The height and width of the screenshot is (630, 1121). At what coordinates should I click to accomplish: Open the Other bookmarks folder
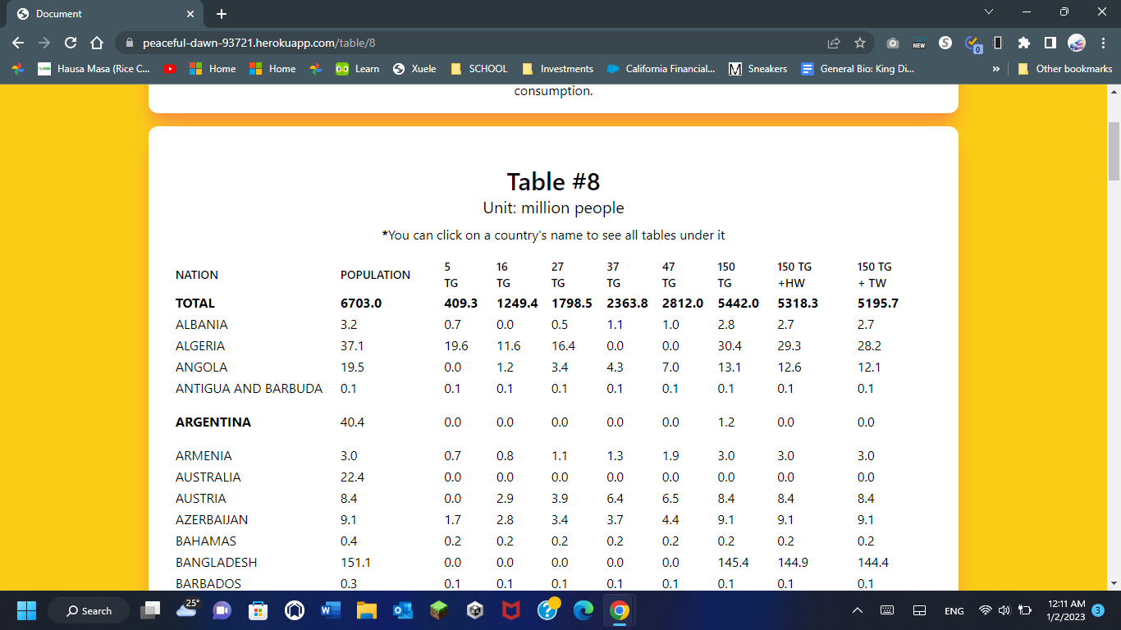[x=1064, y=69]
